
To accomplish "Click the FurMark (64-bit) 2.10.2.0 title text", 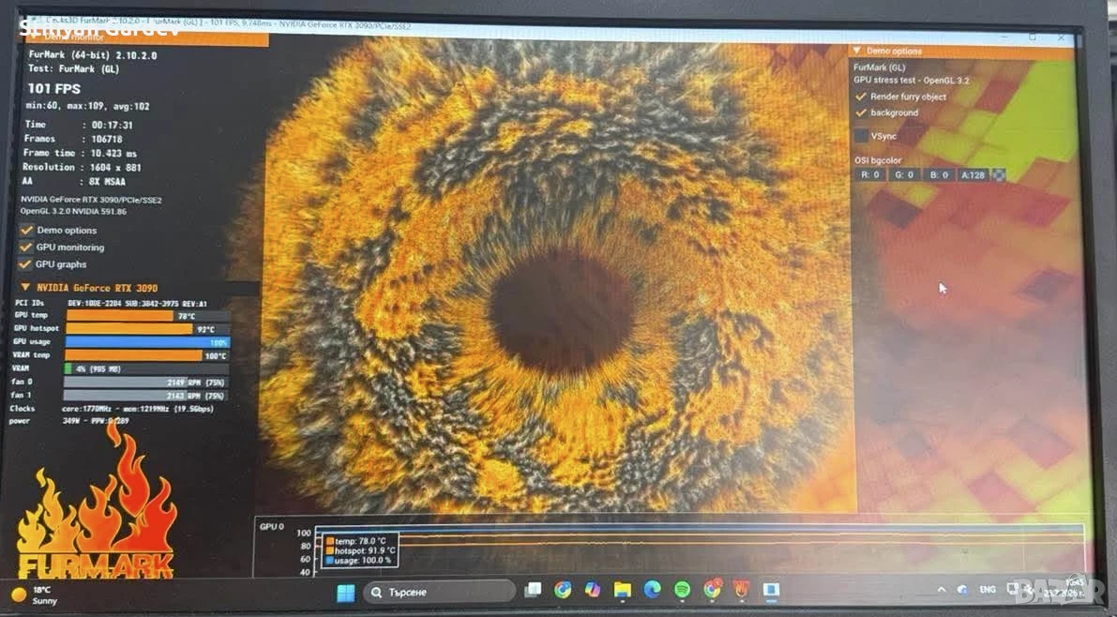I will pos(93,55).
